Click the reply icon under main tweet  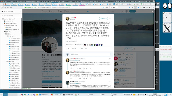[x=66, y=49]
